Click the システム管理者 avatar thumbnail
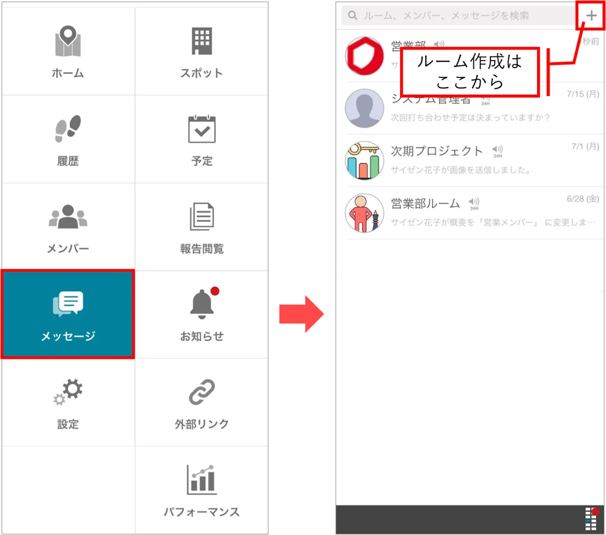 pyautogui.click(x=364, y=108)
